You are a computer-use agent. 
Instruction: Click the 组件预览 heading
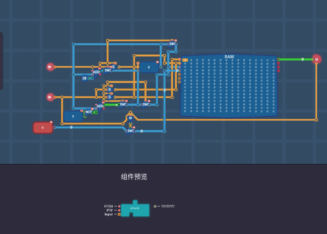[x=134, y=177]
